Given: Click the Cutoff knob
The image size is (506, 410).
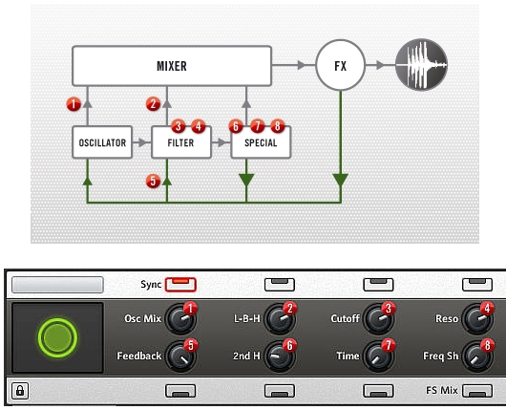Looking at the screenshot, I should point(378,319).
